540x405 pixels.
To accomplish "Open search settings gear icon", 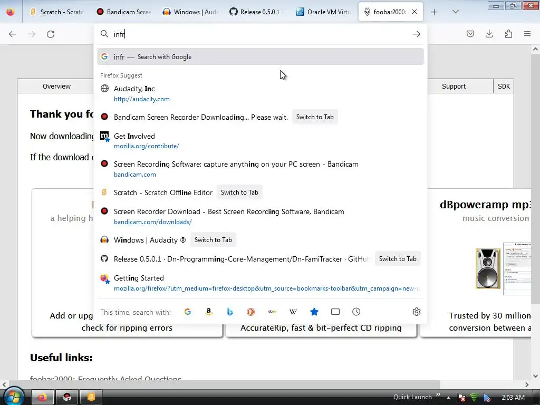I will click(x=417, y=312).
